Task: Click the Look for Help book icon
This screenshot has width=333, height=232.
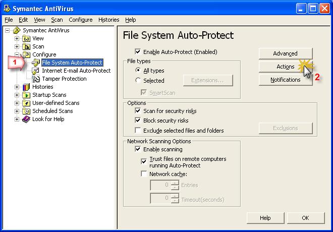Action: coord(26,119)
